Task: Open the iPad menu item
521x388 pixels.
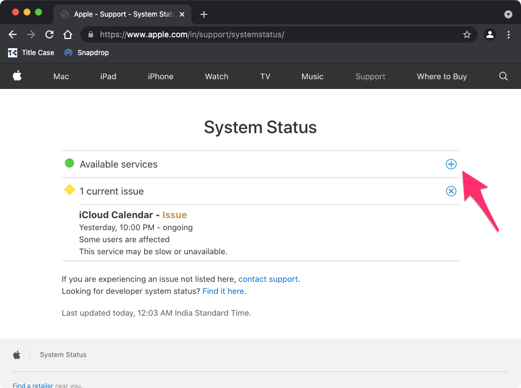Action: click(x=109, y=77)
